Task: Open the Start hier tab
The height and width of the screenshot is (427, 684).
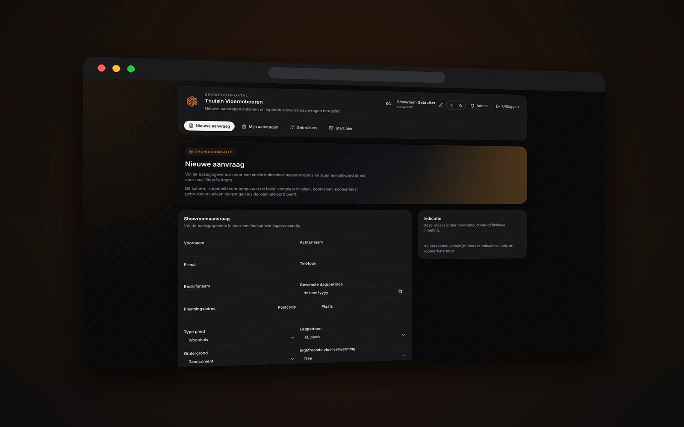Action: (341, 128)
